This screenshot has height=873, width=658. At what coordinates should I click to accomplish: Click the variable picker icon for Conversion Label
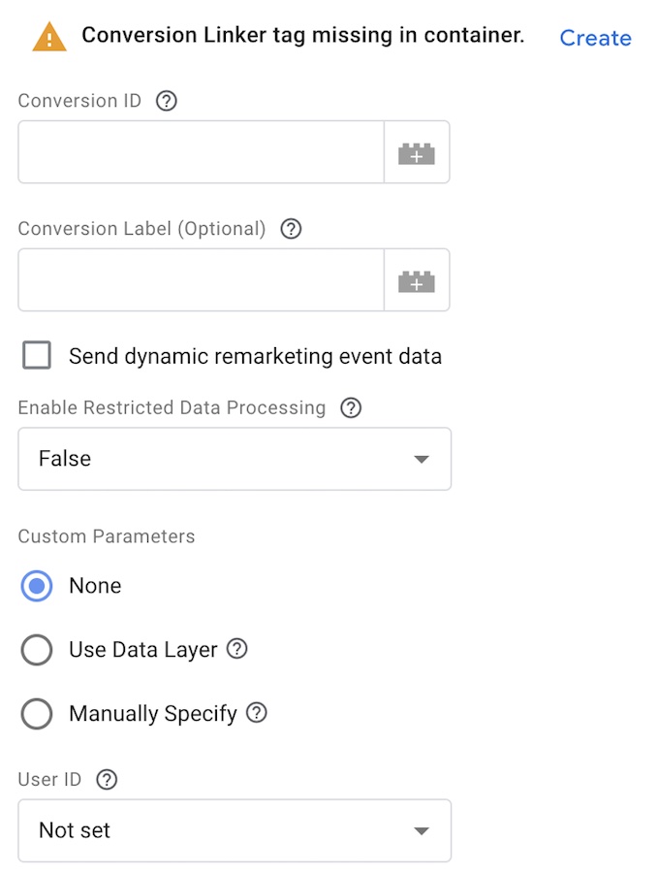pos(417,281)
